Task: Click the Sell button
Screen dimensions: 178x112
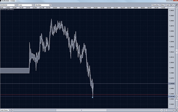Action: (x=167, y=5)
